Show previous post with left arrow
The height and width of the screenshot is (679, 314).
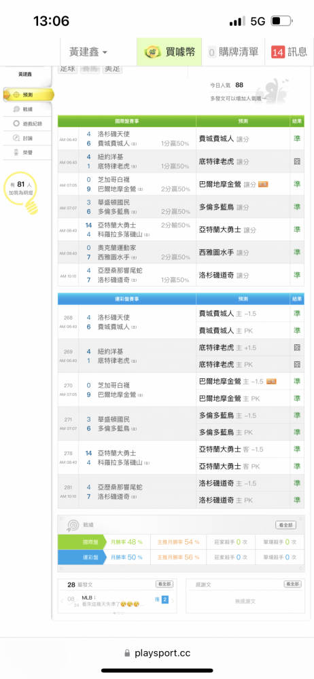coord(63,601)
